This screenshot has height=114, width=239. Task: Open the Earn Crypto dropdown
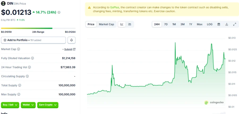[48, 105]
